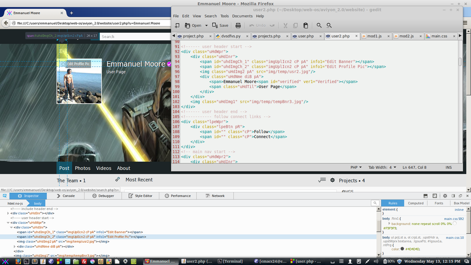
Task: Open the Tab Width dropdown
Action: click(x=382, y=167)
